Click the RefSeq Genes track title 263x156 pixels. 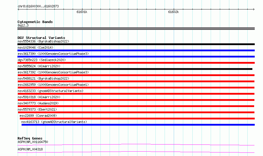coord(30,138)
